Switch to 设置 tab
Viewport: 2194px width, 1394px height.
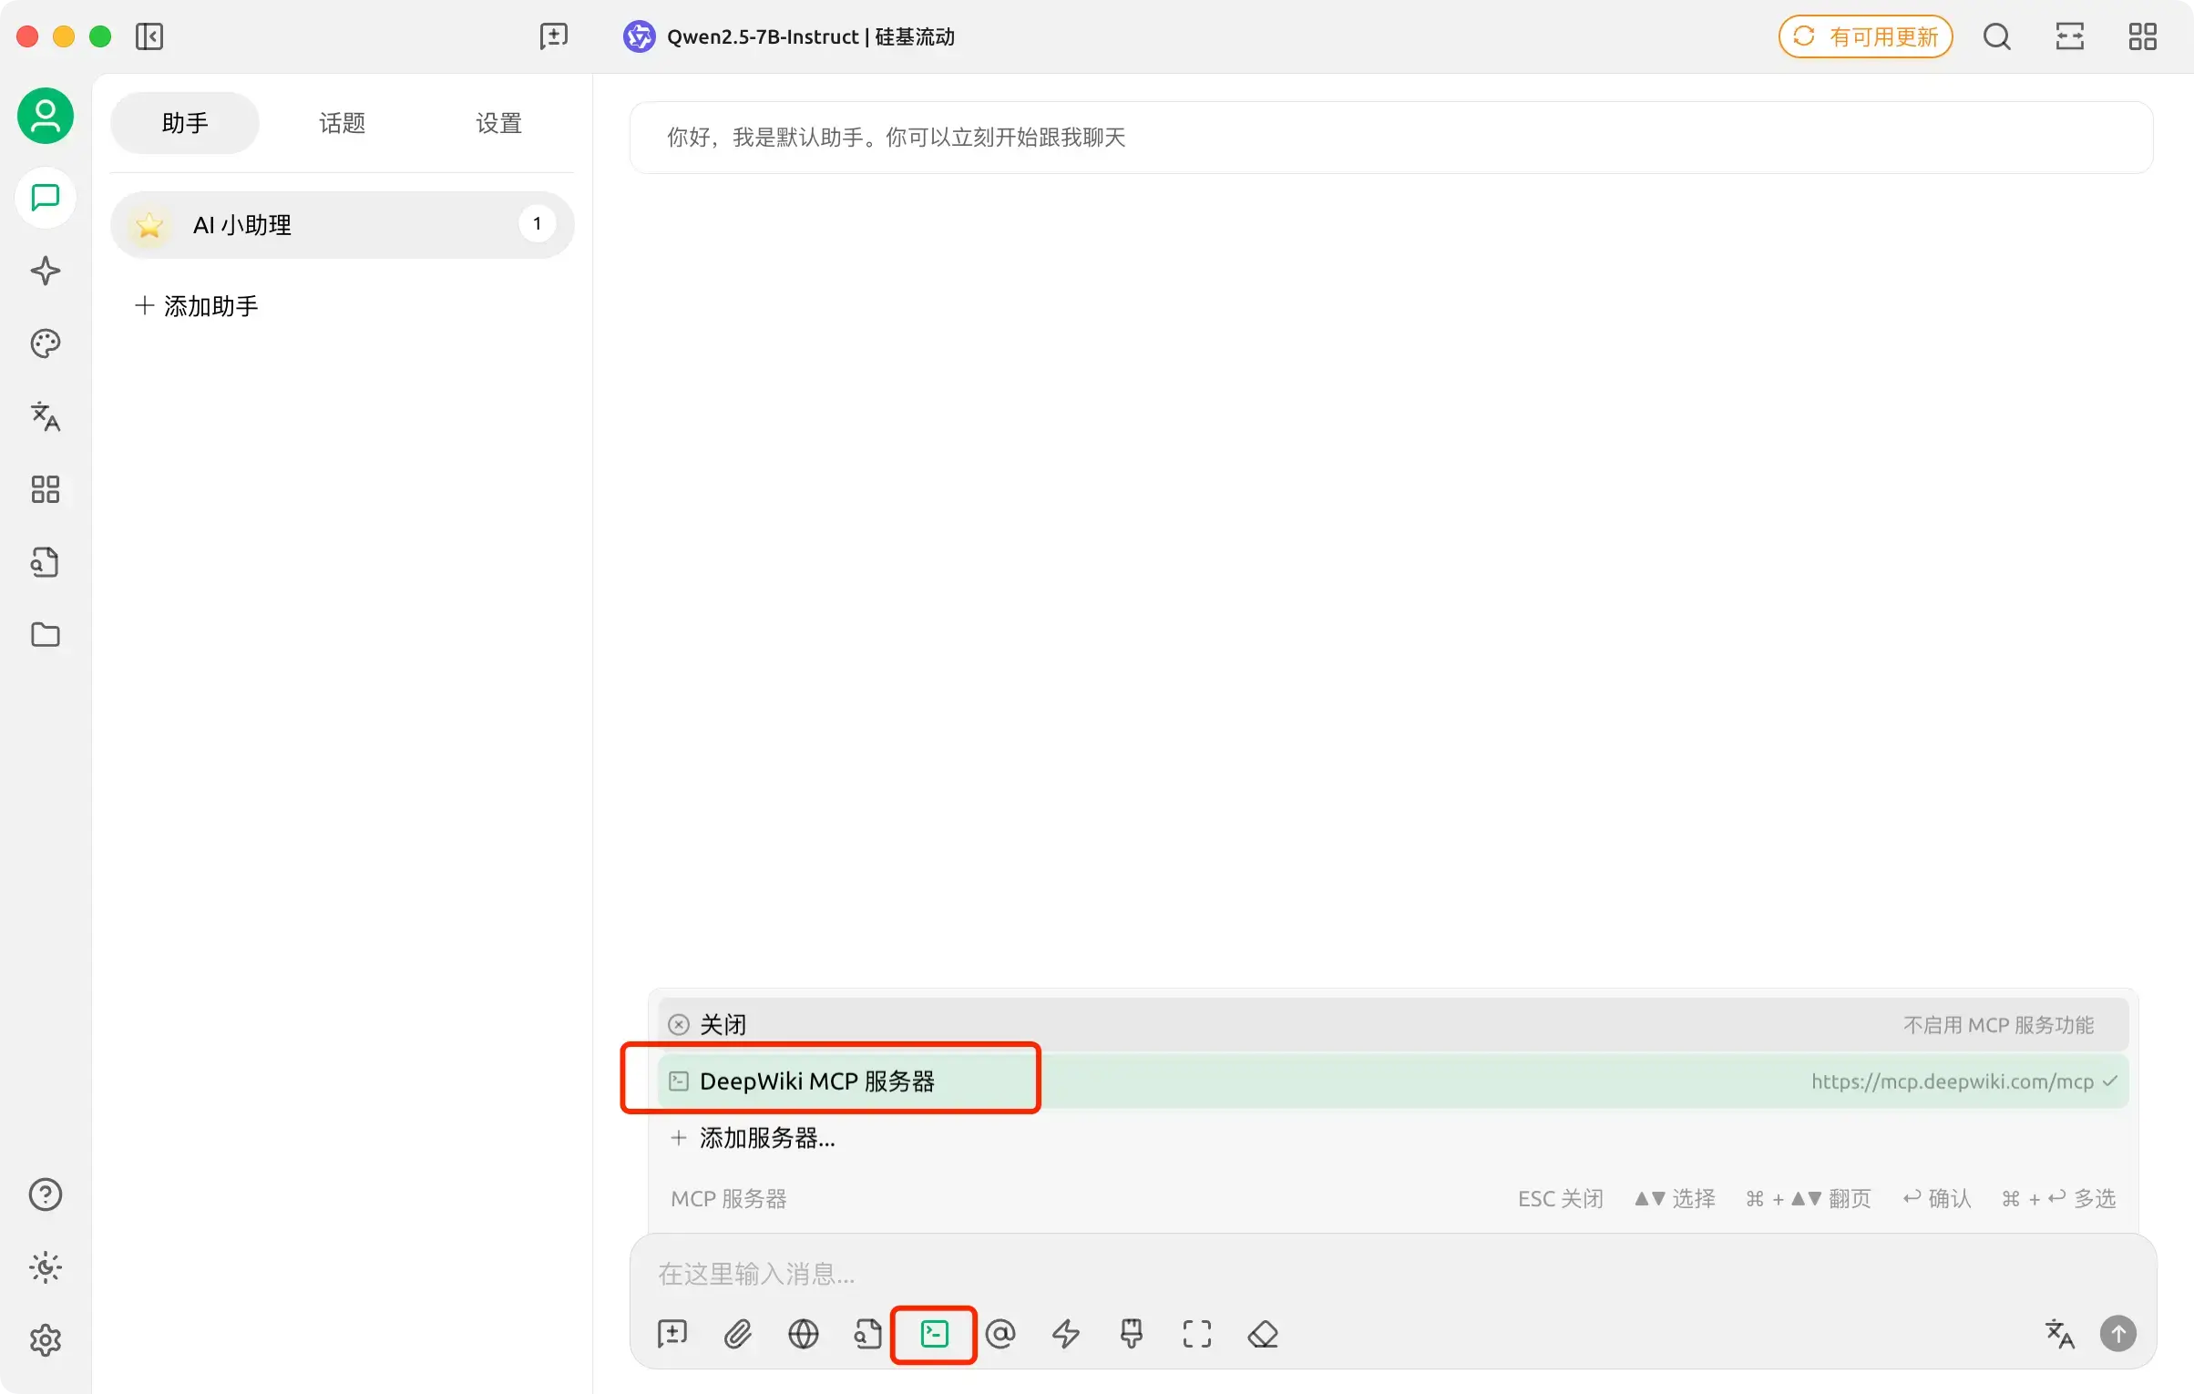click(x=498, y=123)
